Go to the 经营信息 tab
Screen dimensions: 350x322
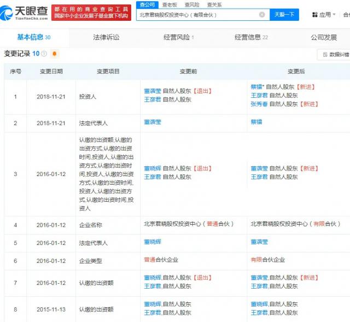click(251, 37)
